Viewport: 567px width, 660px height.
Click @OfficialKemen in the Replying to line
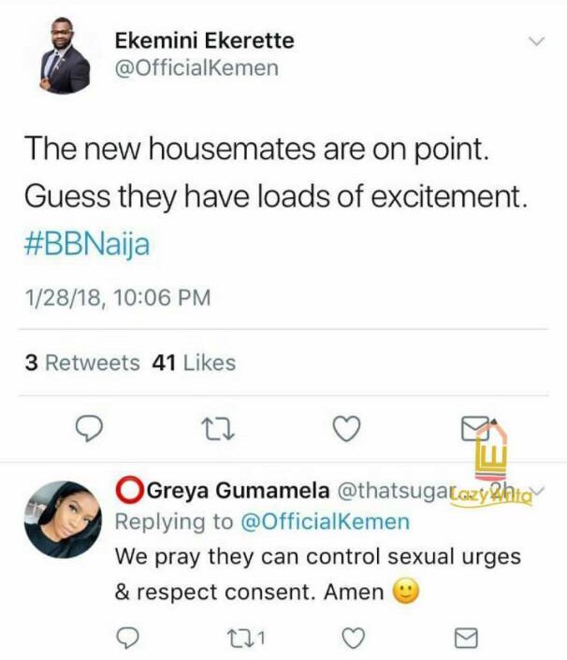[x=327, y=522]
